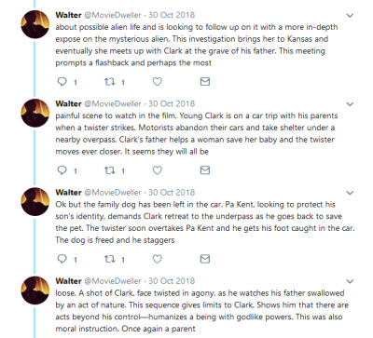Retweet the Pa Kent dog rescue tweet
The height and width of the screenshot is (338, 373).
point(110,259)
